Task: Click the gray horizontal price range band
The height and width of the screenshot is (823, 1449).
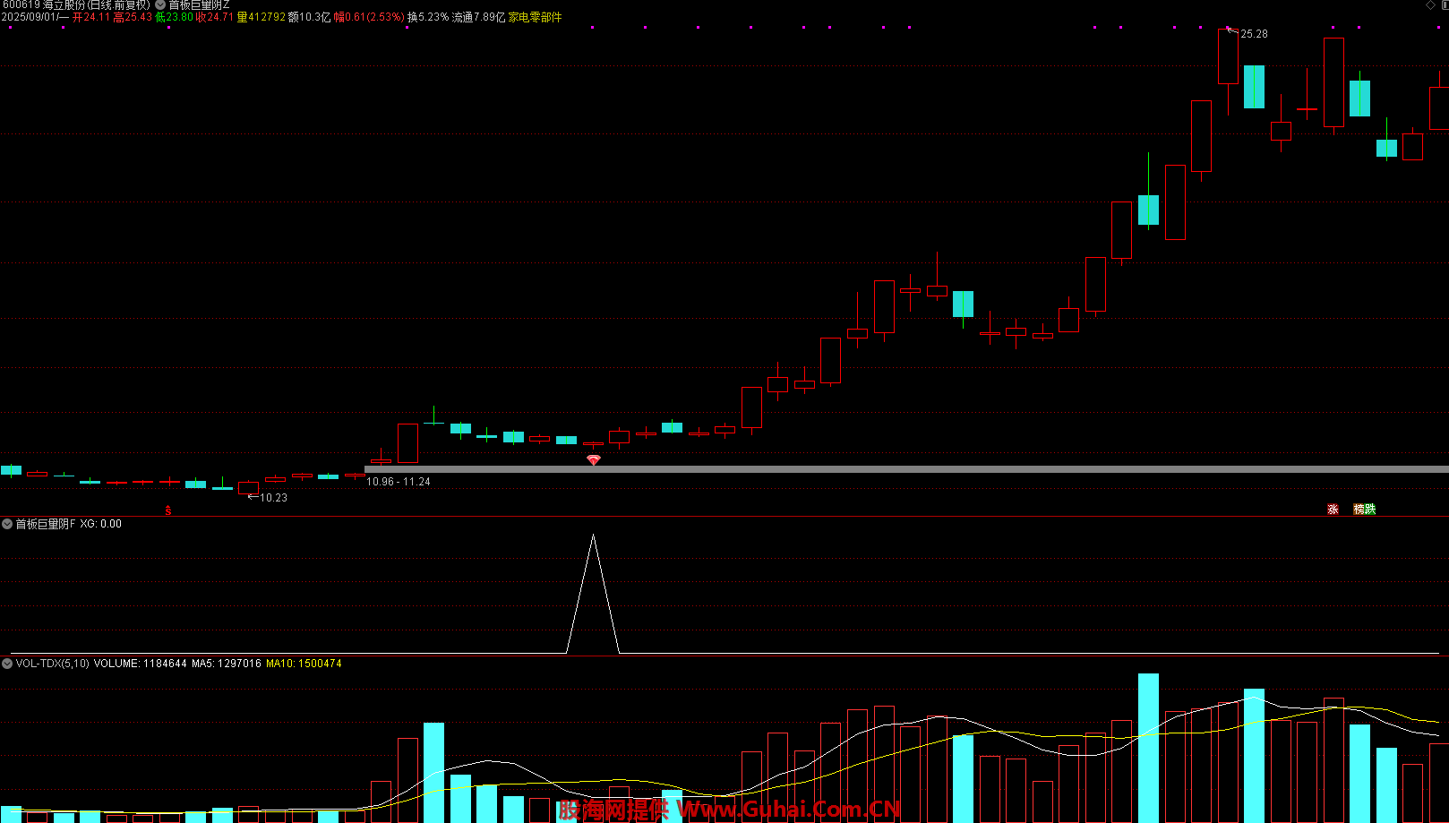Action: pyautogui.click(x=906, y=469)
